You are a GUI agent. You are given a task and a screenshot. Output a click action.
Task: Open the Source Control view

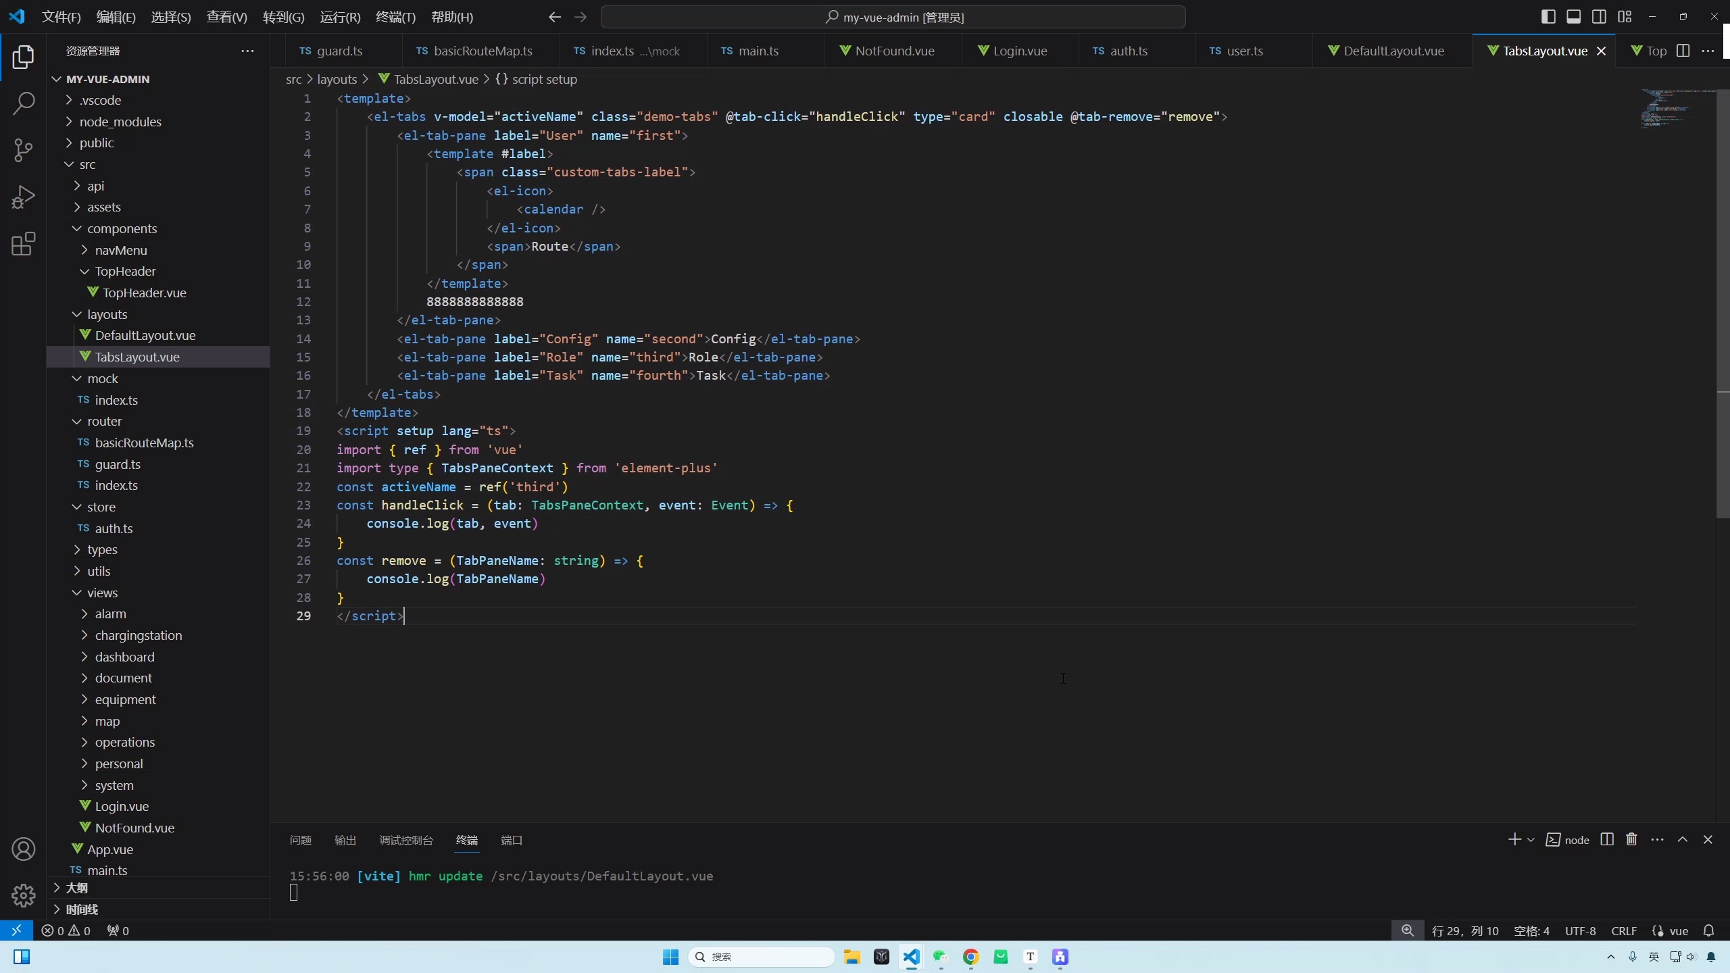tap(24, 150)
